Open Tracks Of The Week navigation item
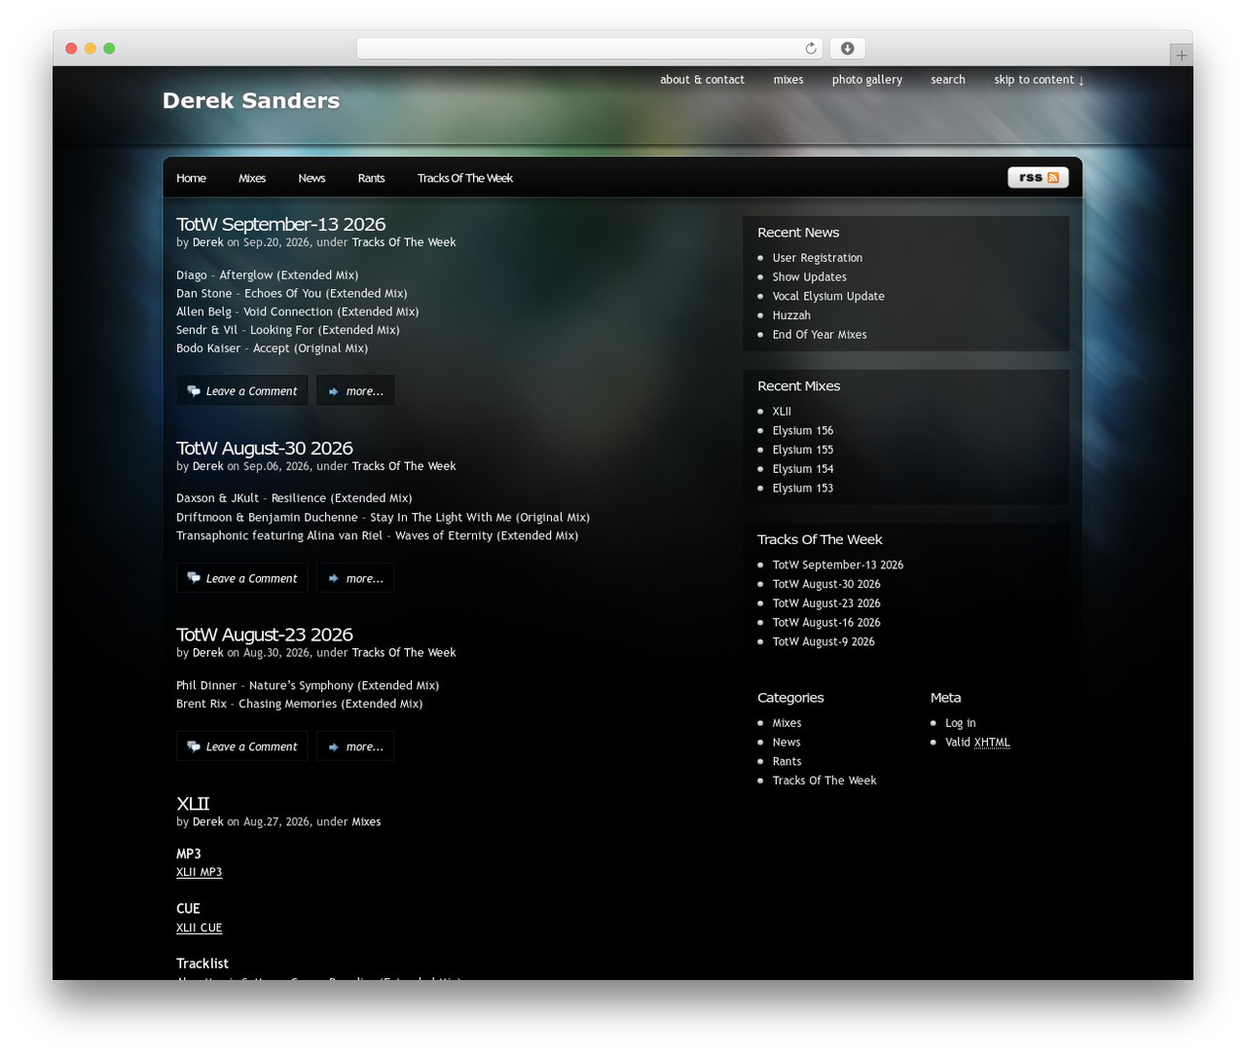The width and height of the screenshot is (1246, 1055). 465,178
